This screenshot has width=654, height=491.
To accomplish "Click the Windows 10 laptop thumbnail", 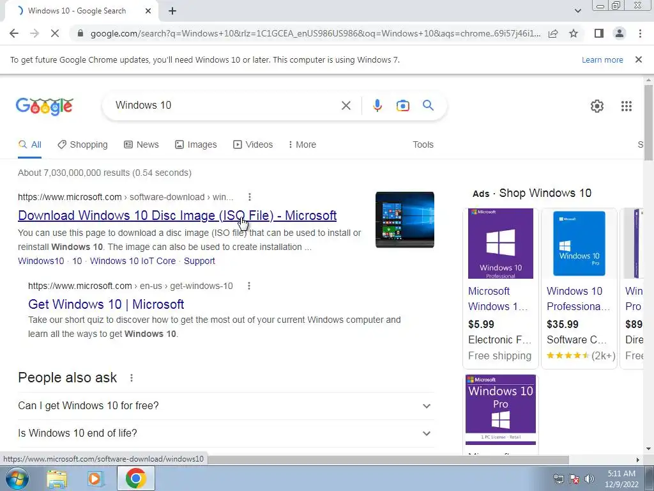I will (x=404, y=220).
